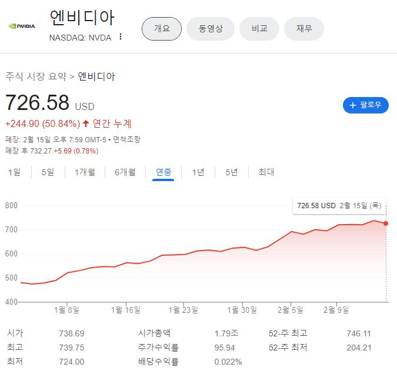Image resolution: width=397 pixels, height=374 pixels.
Task: Click the large 726.58 price value
Action: (37, 102)
